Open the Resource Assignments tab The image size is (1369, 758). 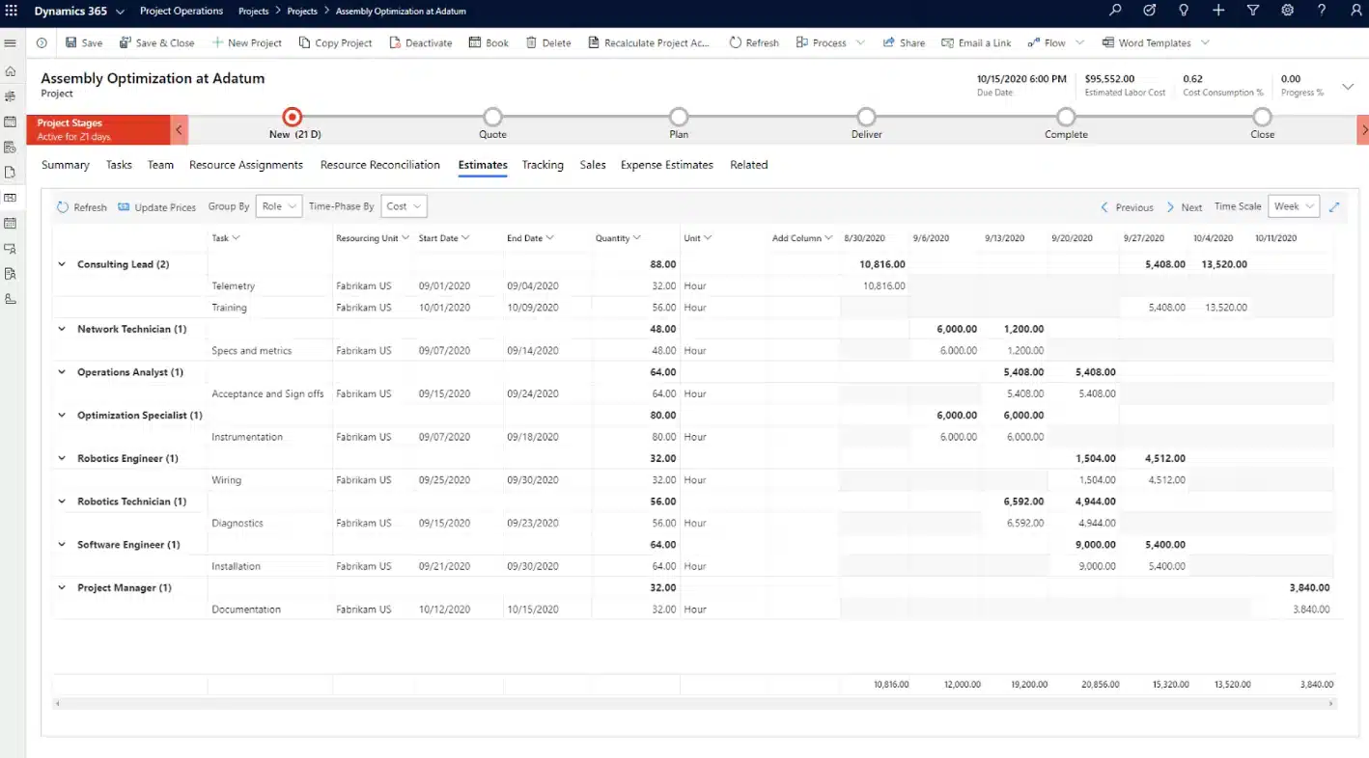[246, 165]
